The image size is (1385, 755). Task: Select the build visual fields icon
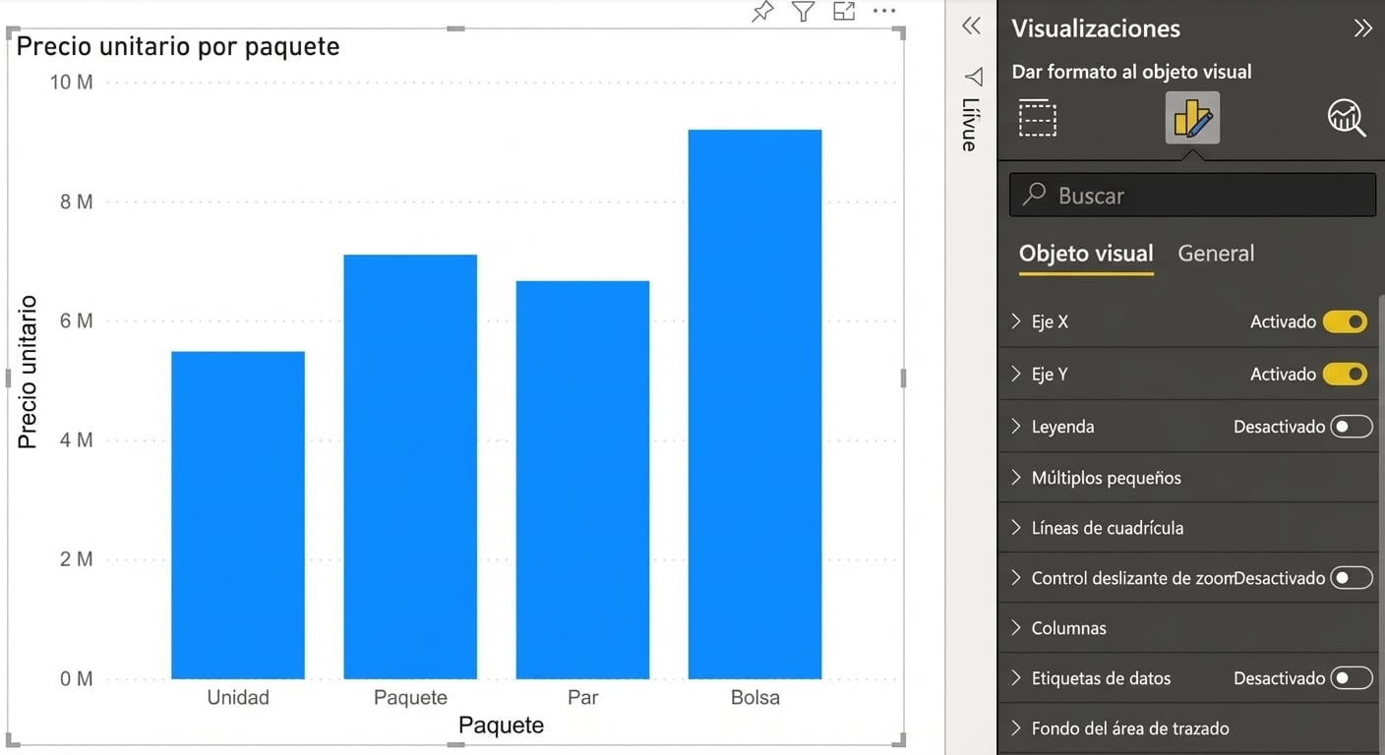click(1038, 118)
